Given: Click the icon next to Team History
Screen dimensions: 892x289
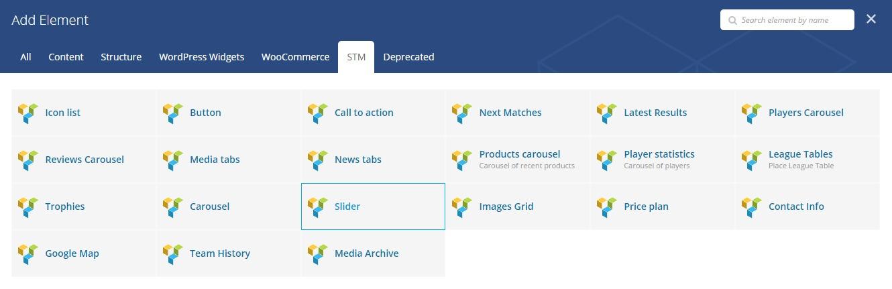Looking at the screenshot, I should click(172, 253).
